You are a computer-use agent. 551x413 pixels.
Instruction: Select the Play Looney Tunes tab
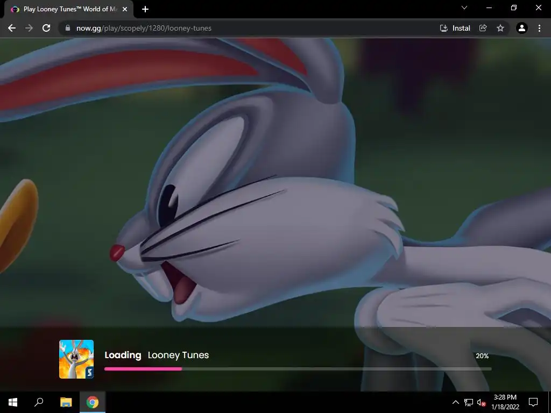click(x=69, y=9)
